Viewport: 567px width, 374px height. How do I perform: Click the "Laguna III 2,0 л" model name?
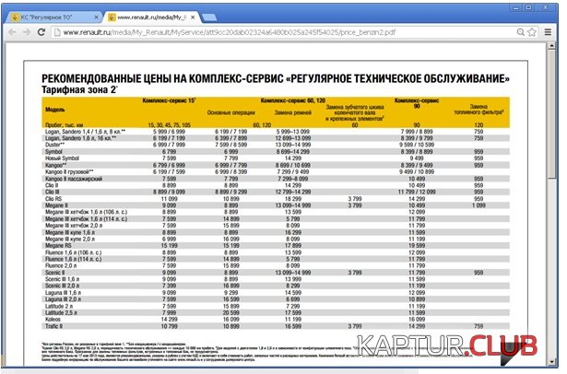(63, 299)
